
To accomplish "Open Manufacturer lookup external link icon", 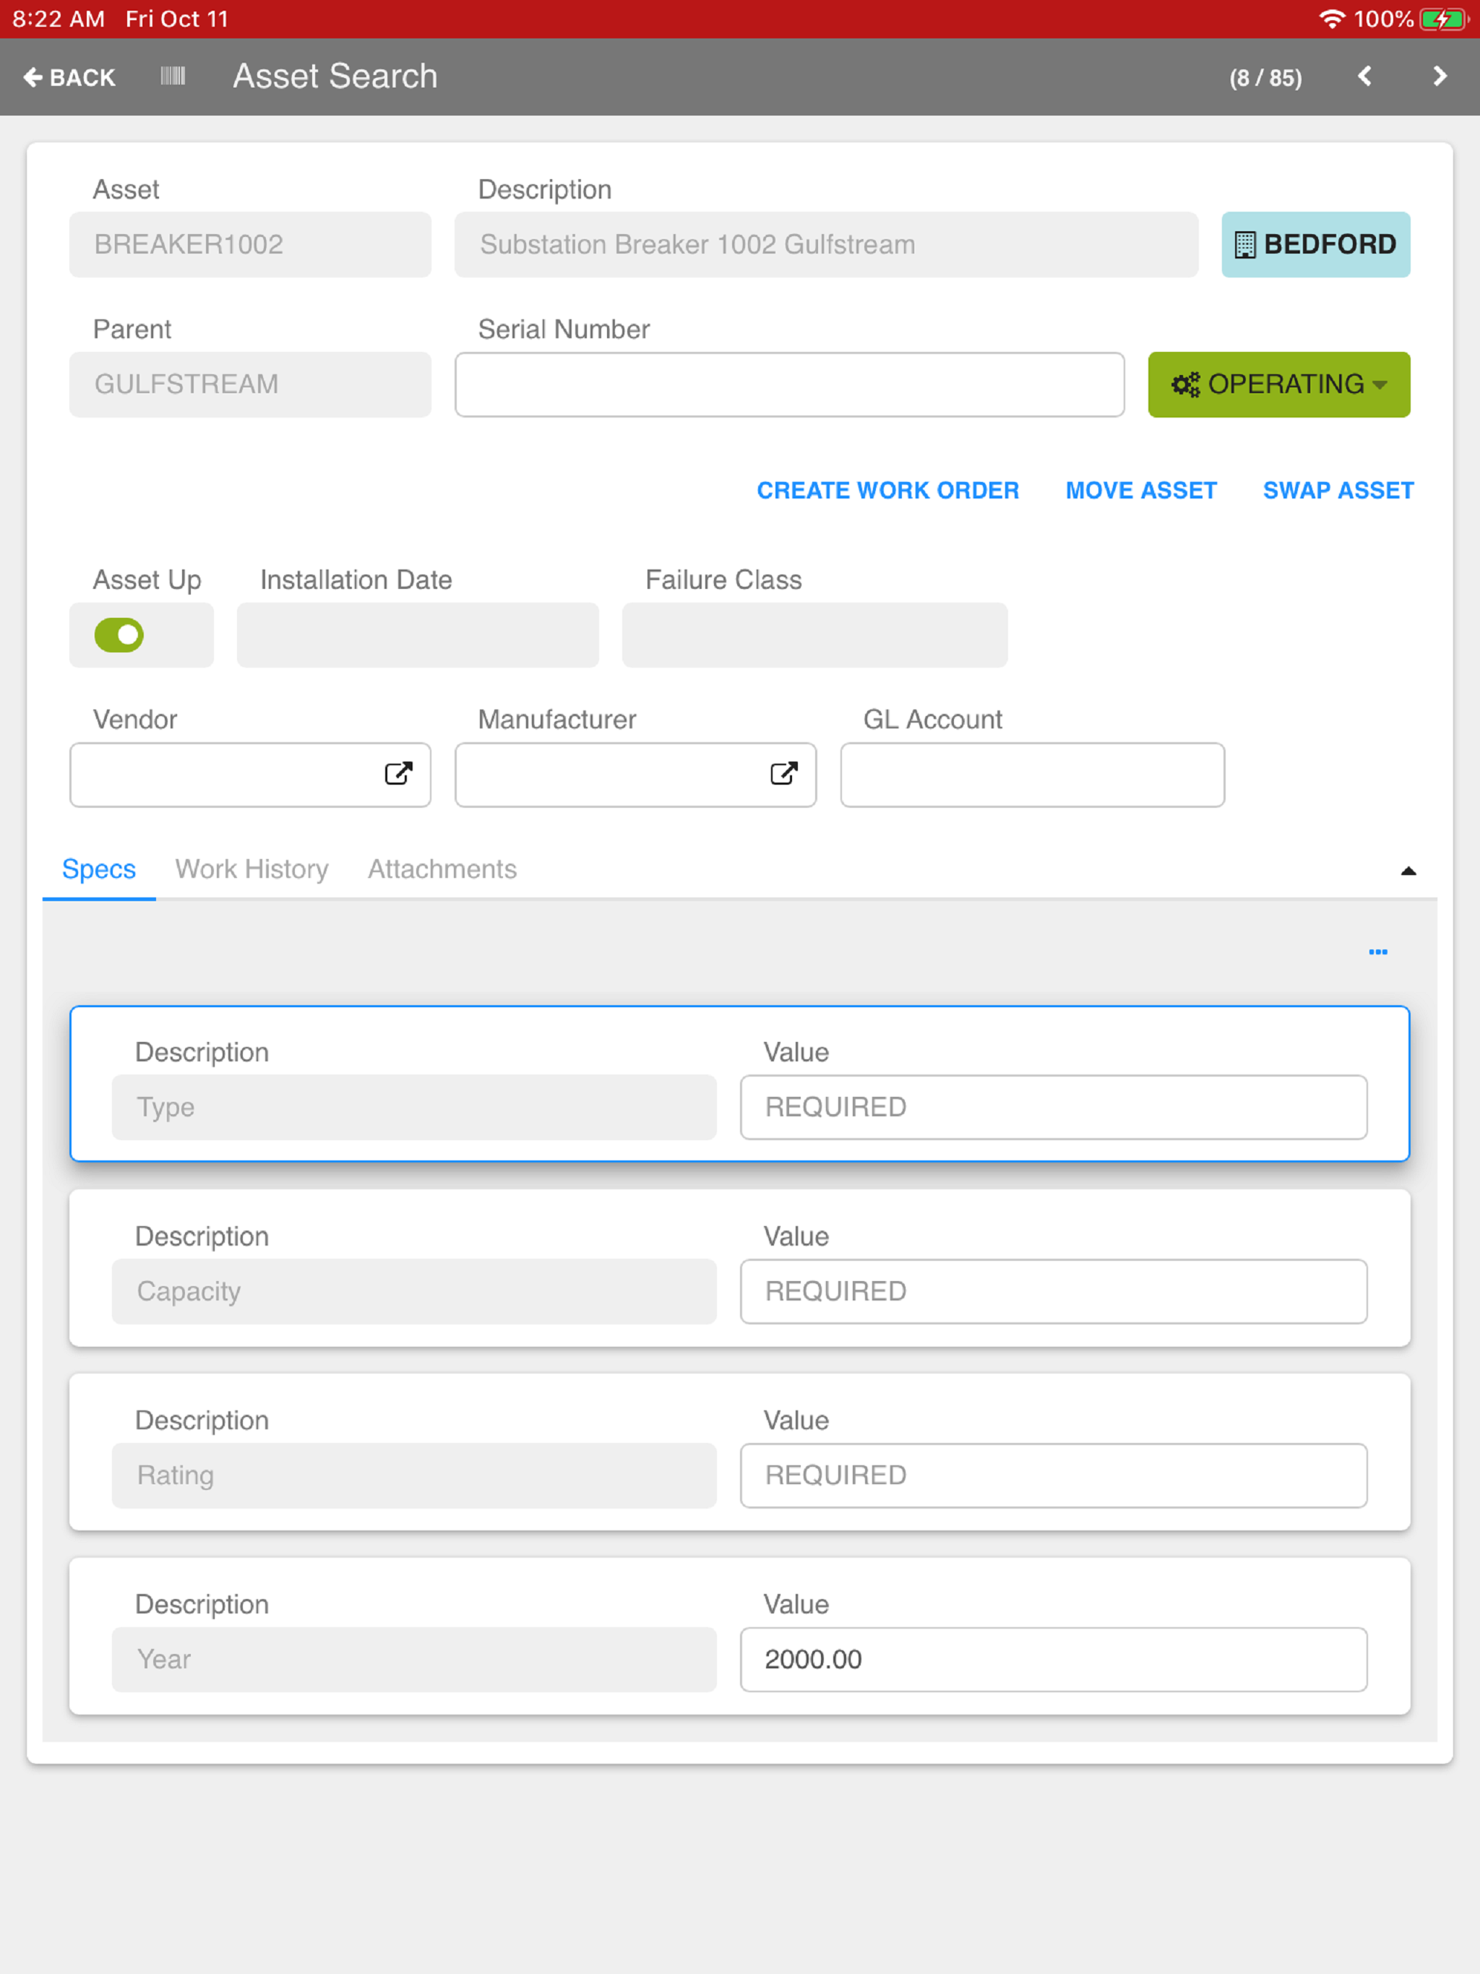I will 783,774.
